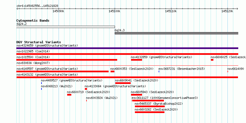Click the nsv6605943 (Sedlazeck2020) label

[152, 92]
